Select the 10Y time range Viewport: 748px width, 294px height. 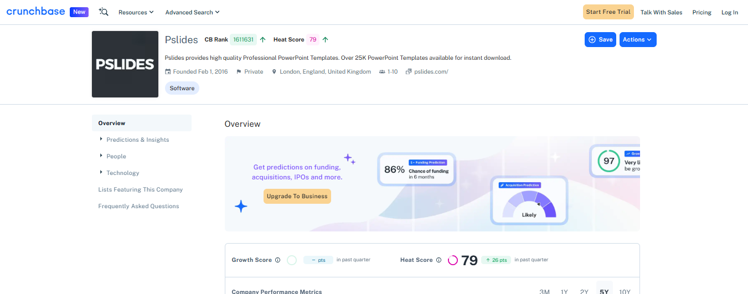click(625, 291)
